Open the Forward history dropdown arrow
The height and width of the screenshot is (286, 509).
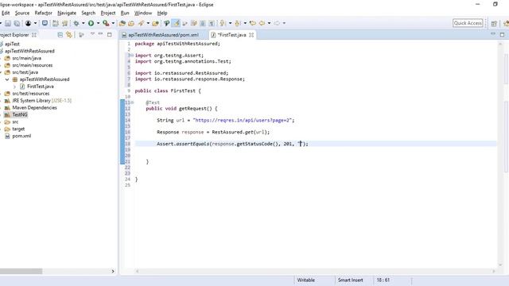coord(284,23)
